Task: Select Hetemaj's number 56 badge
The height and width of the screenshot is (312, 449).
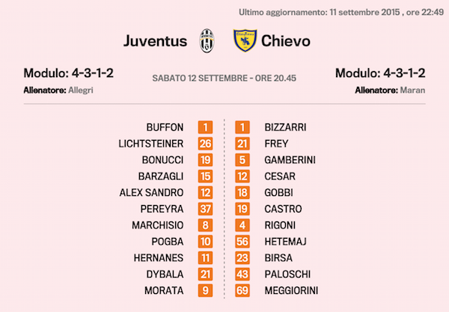Action: pyautogui.click(x=243, y=242)
